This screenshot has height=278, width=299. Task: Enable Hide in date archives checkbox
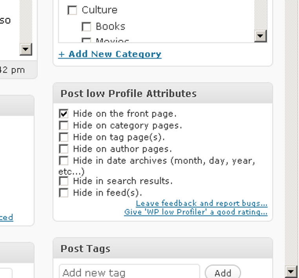tap(64, 161)
